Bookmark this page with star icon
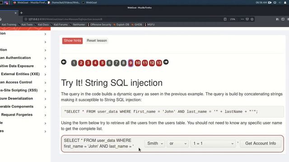Image resolution: width=289 pixels, height=162 pixels. [252, 19]
